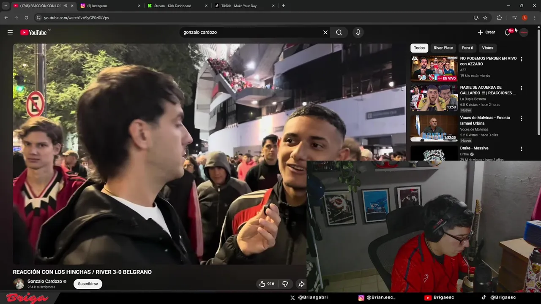This screenshot has width=541, height=304.
Task: Open Gonzalo Cardozo channel avatar
Action: click(19, 284)
